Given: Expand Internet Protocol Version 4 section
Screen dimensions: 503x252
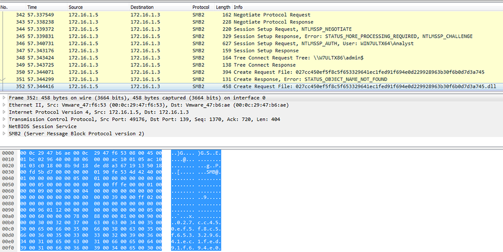Looking at the screenshot, I should (4, 112).
